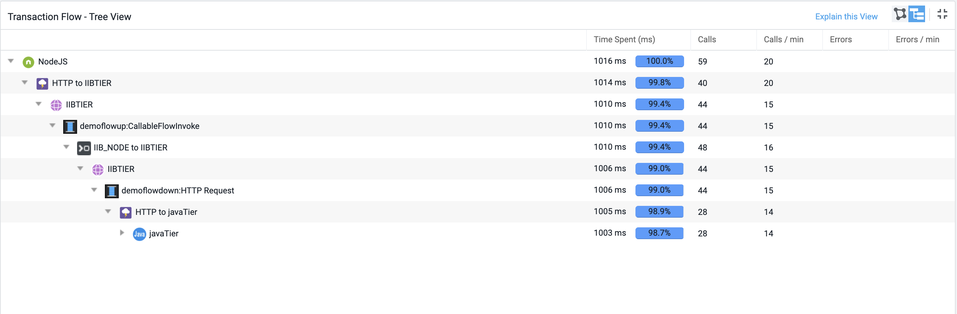Click the collapse panel icon
The width and height of the screenshot is (957, 314).
(x=942, y=15)
